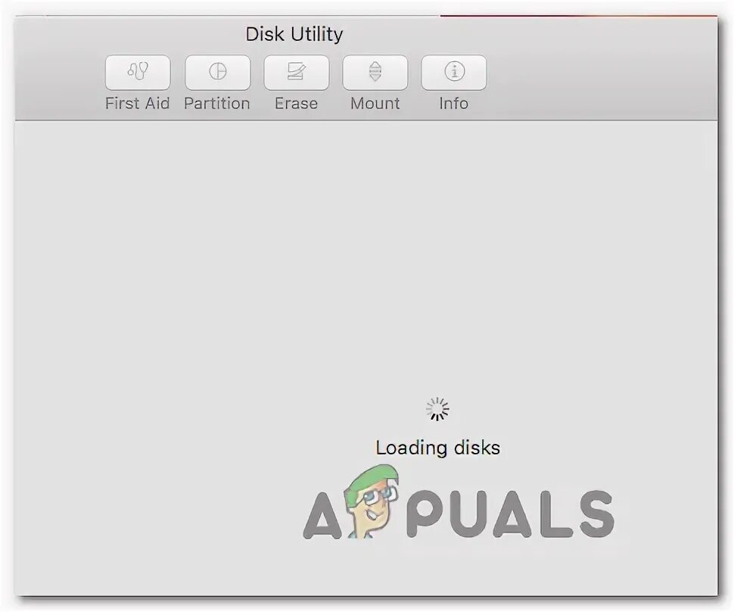The width and height of the screenshot is (734, 612).
Task: Show disk details with the Info icon
Action: click(x=453, y=72)
